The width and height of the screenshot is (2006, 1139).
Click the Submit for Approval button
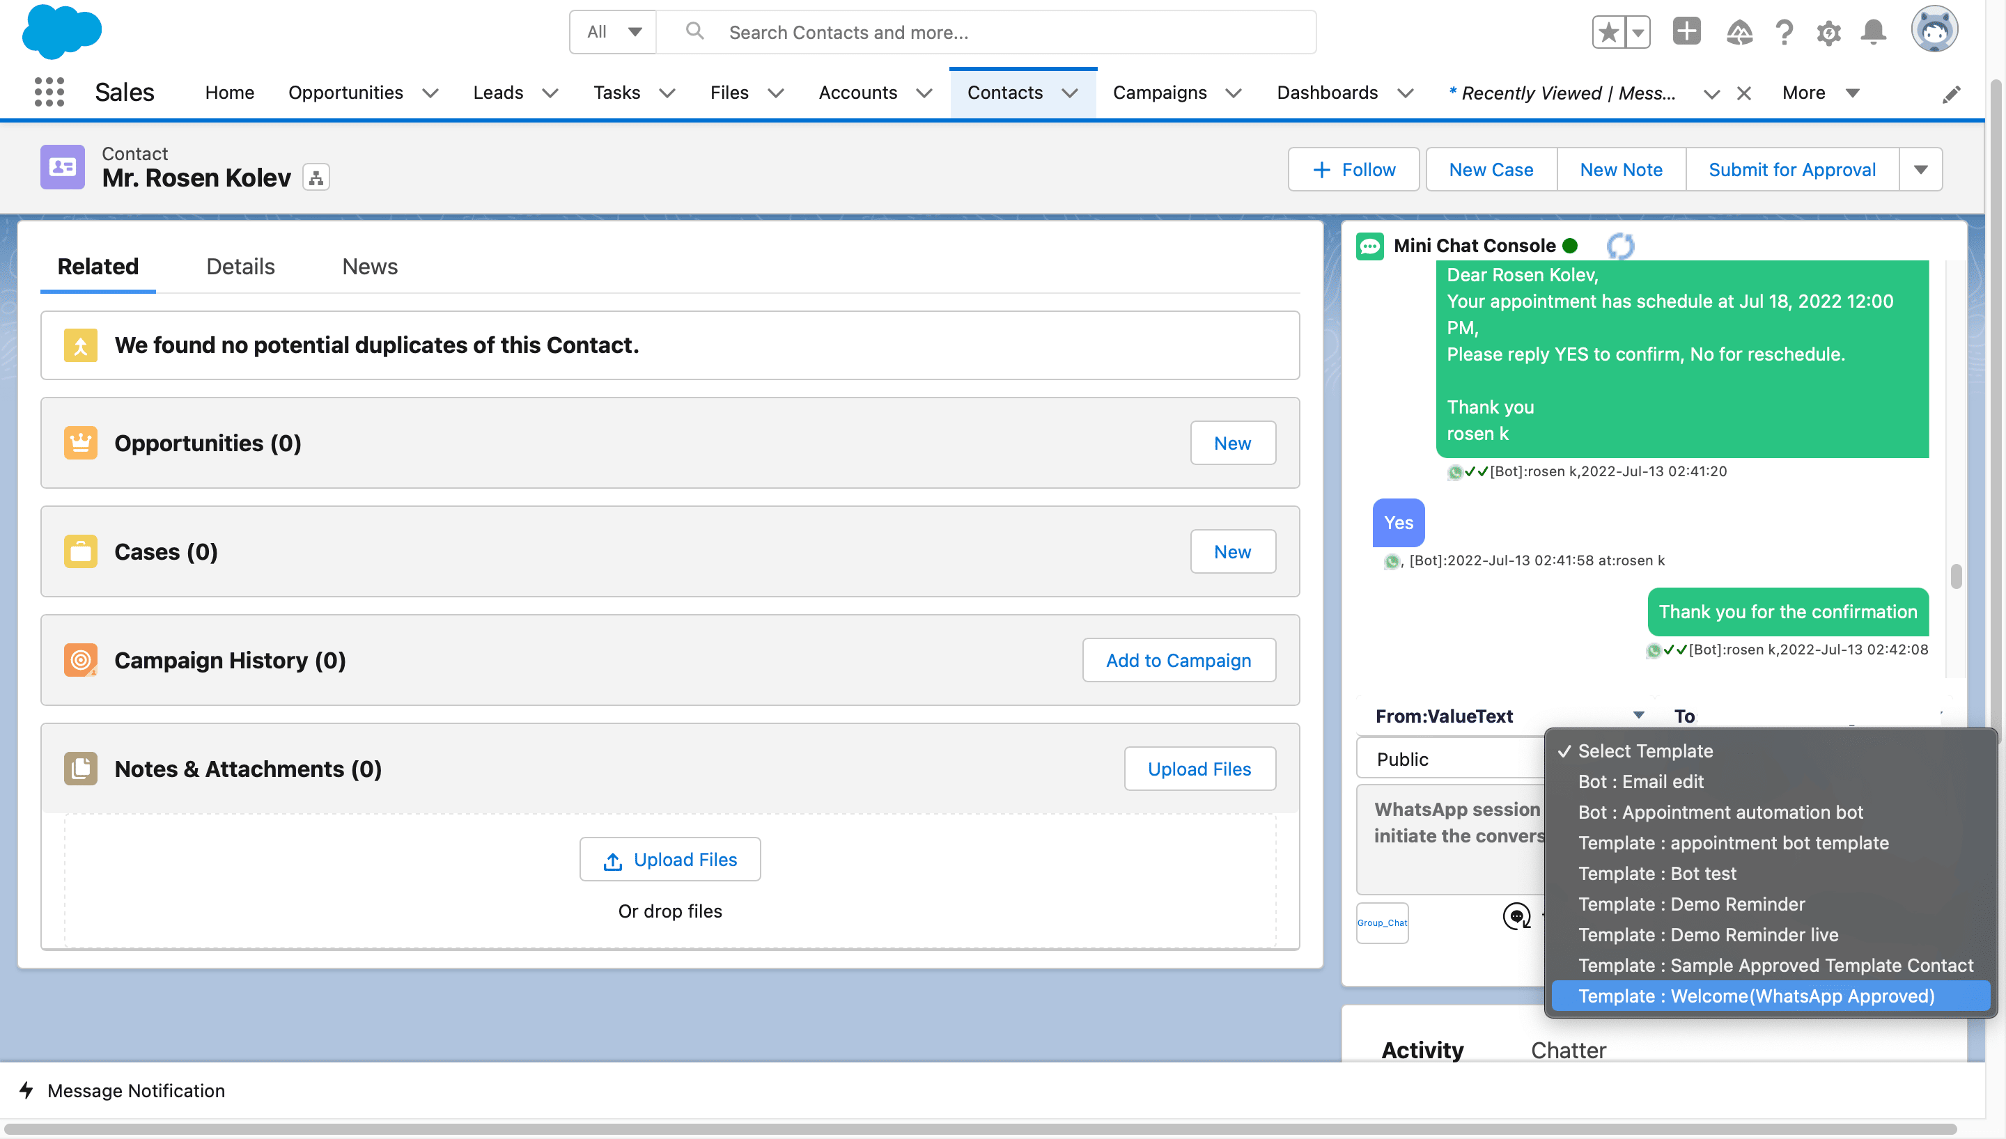1792,169
